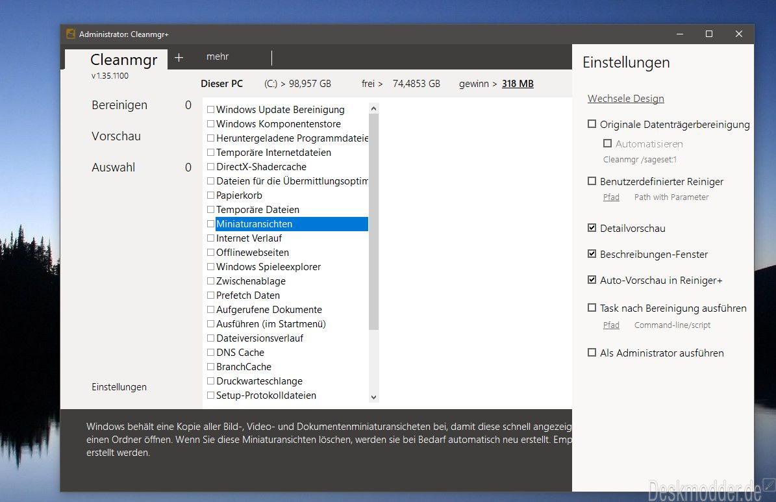Check the BranchCache checkbox
The width and height of the screenshot is (776, 502).
click(211, 367)
